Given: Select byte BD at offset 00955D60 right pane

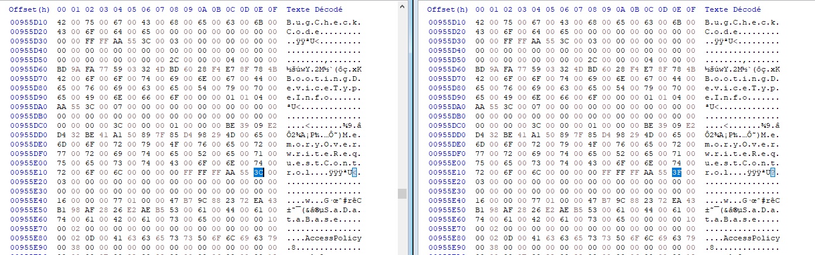Looking at the screenshot, I should (480, 69).
